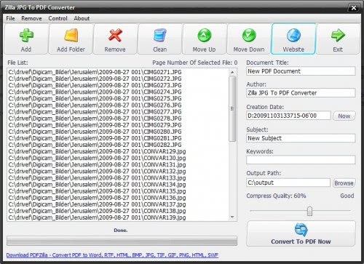Viewport: 364px width, 264px height.
Task: Select CIMG0279.JPG in the file list
Action: (x=95, y=125)
